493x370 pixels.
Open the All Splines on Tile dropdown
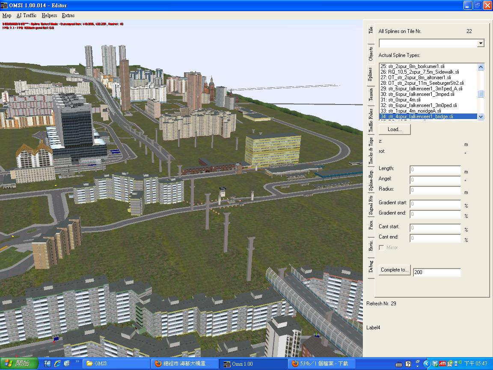481,43
